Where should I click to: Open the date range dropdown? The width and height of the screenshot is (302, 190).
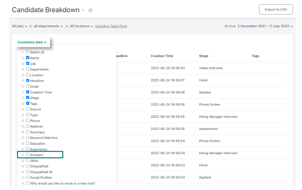(265, 26)
